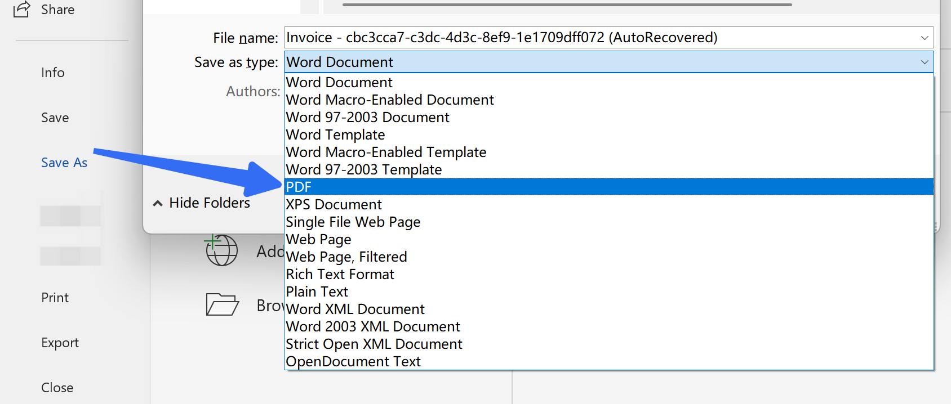Collapse folders using the caret icon
Viewport: 951px width, 404px height.
[x=158, y=203]
